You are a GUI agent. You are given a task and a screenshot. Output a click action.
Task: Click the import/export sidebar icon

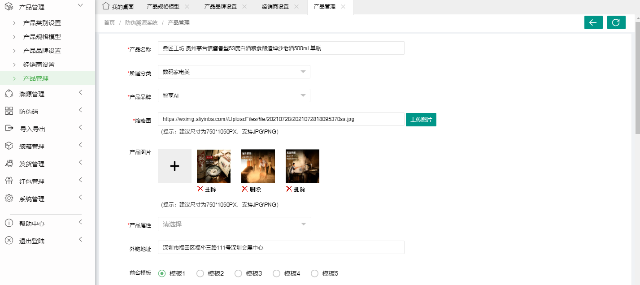click(x=9, y=129)
